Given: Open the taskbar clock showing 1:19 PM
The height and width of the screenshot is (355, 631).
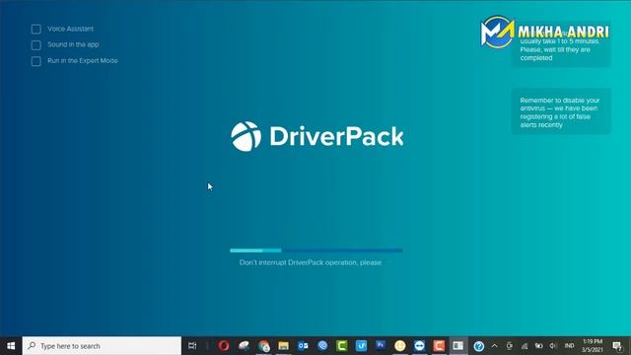Looking at the screenshot, I should 593,346.
